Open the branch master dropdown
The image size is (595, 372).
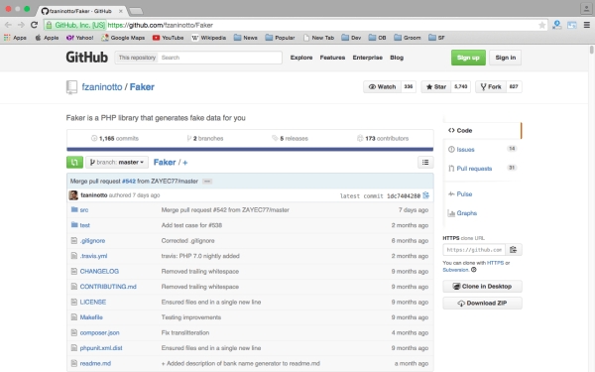pos(117,162)
